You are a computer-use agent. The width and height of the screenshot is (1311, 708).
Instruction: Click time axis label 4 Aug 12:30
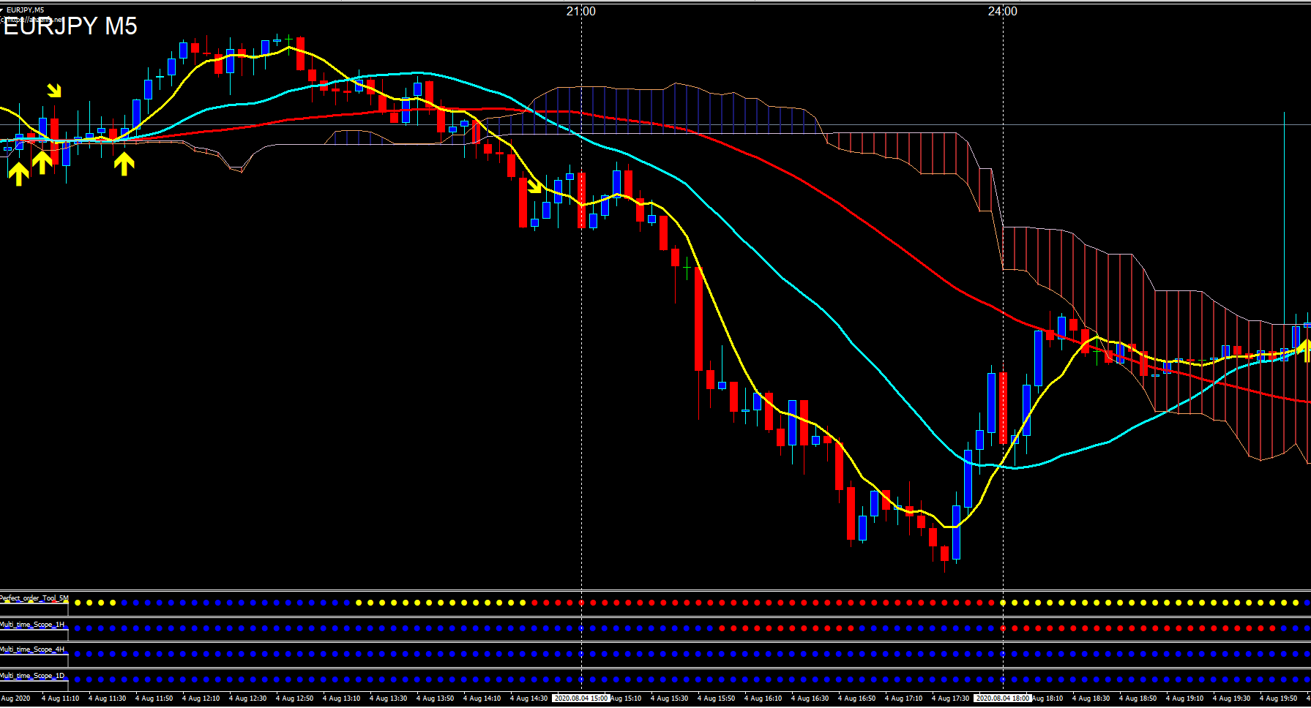(247, 698)
